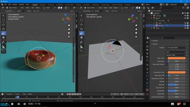Screen dimensions: 190x107
Task: Select the Rotate tool in donut viewport
Action: click(x=4, y=29)
